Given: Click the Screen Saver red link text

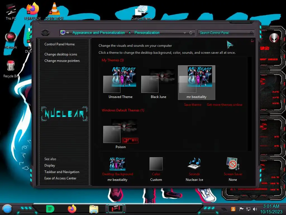Looking at the screenshot, I should (x=233, y=174).
